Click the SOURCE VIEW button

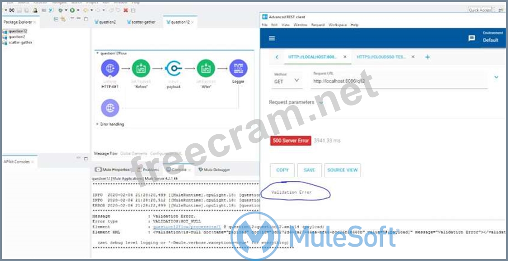[342, 170]
